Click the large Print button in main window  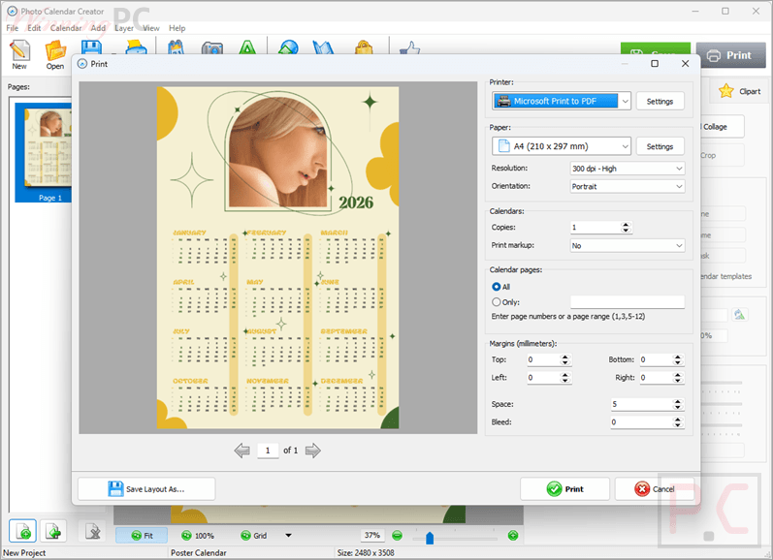(731, 55)
